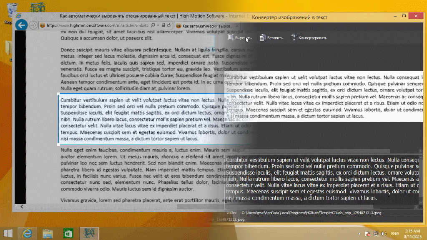Click the Вставить (paste) toolbar button
Screen dimensions: 427x240
click(271, 38)
